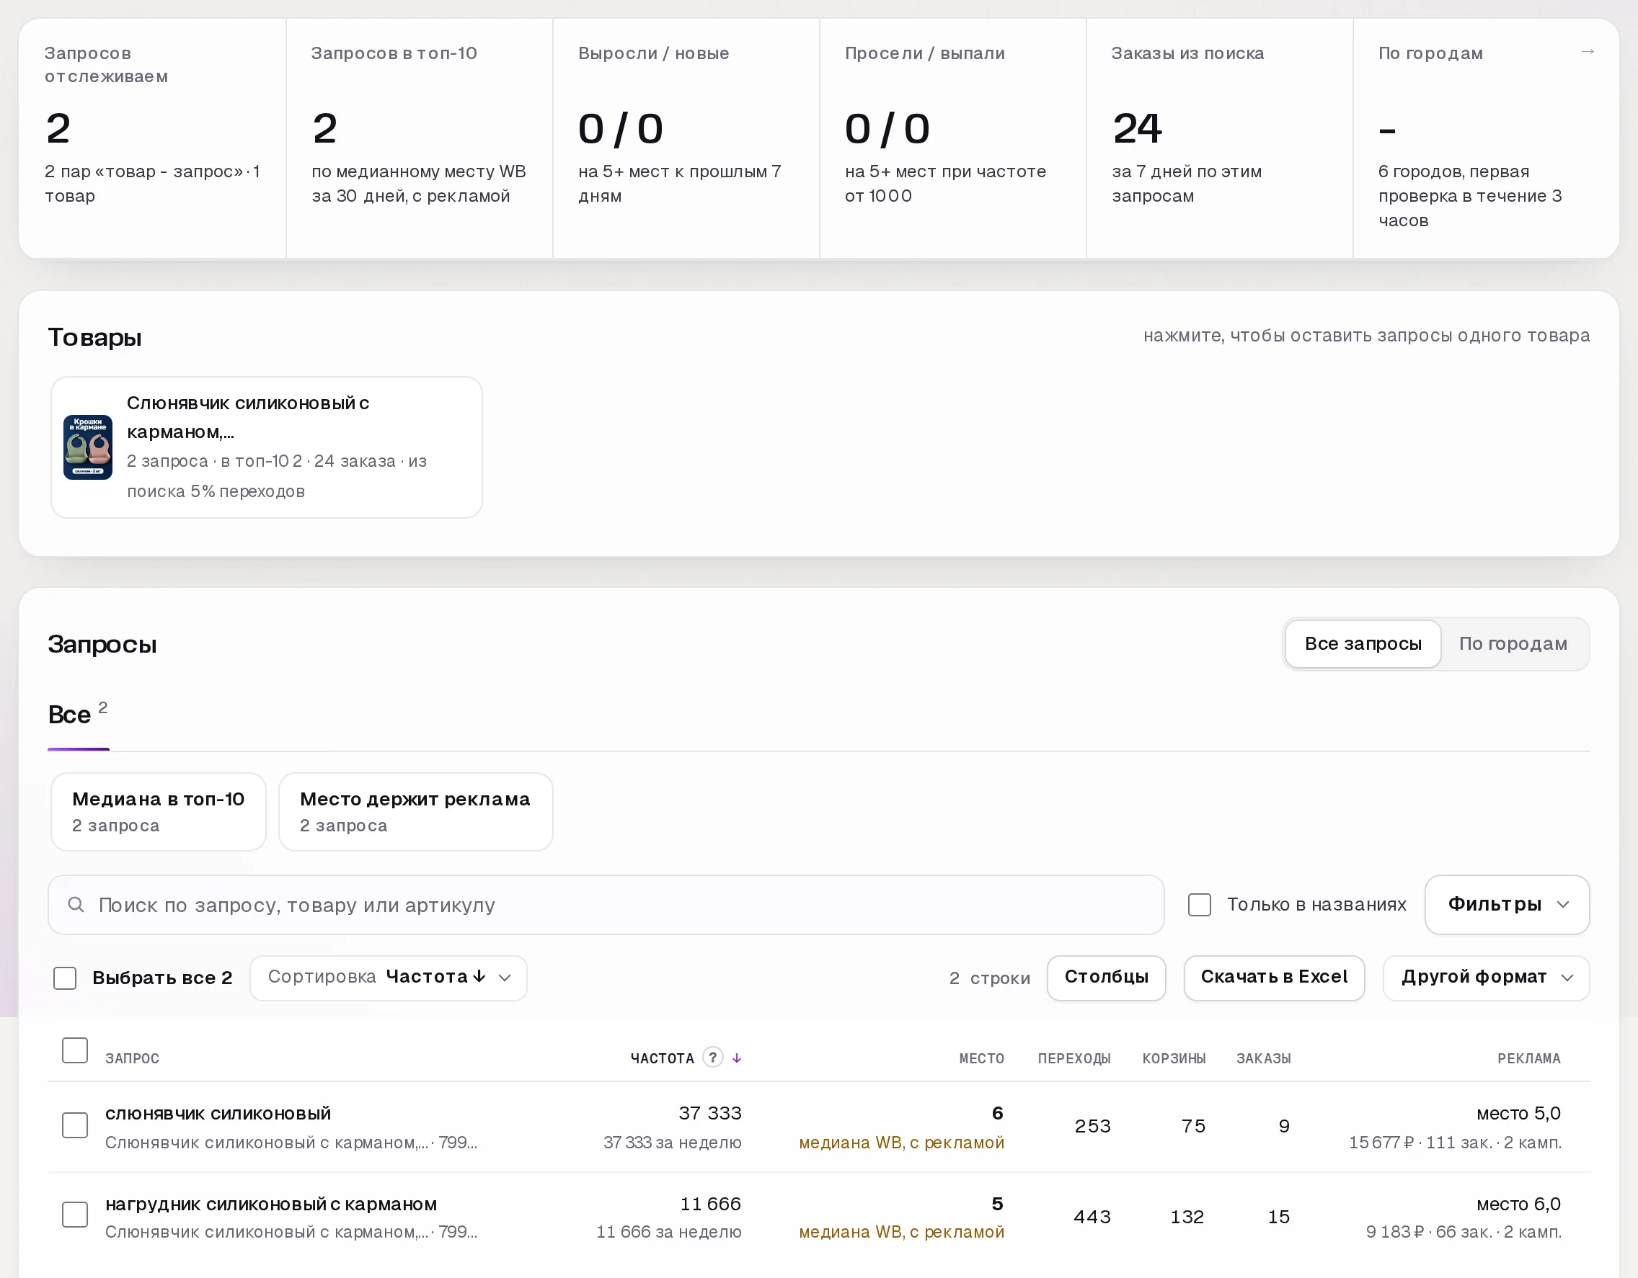This screenshot has height=1278, width=1638.
Task: Click the 'Выросли / новые' summary card
Action: (x=686, y=138)
